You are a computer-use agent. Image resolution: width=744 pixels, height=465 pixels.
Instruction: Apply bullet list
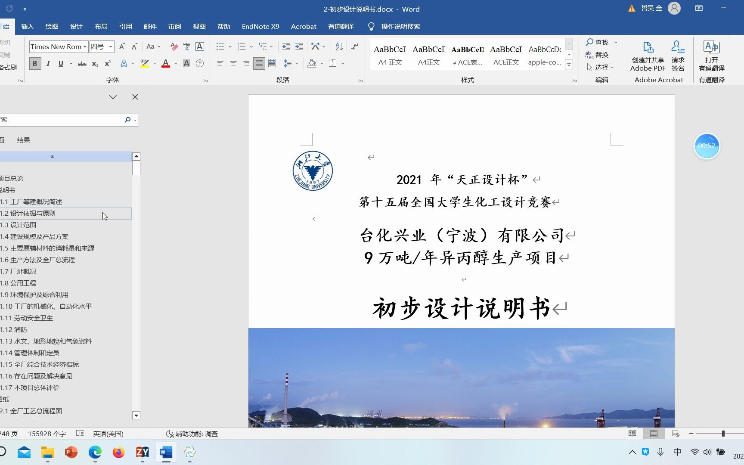220,46
